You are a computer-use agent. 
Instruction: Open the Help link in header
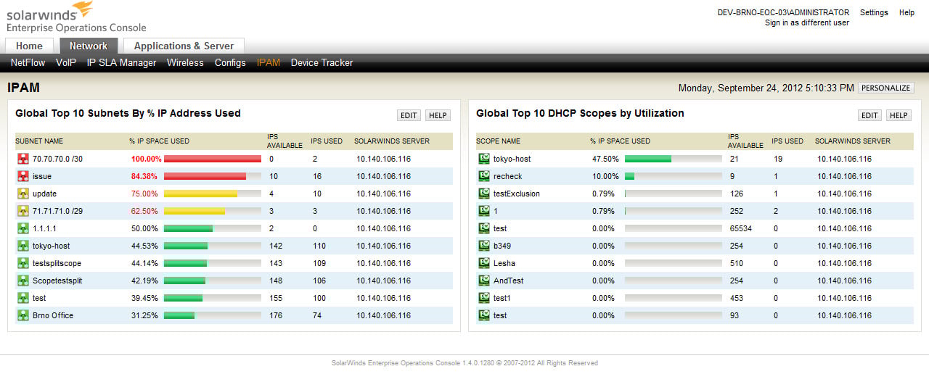click(907, 12)
